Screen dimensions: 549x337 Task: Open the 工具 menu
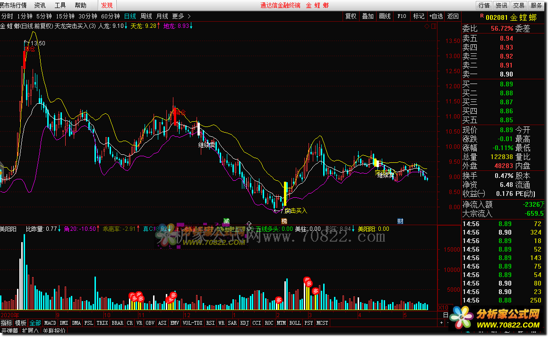pyautogui.click(x=60, y=5)
